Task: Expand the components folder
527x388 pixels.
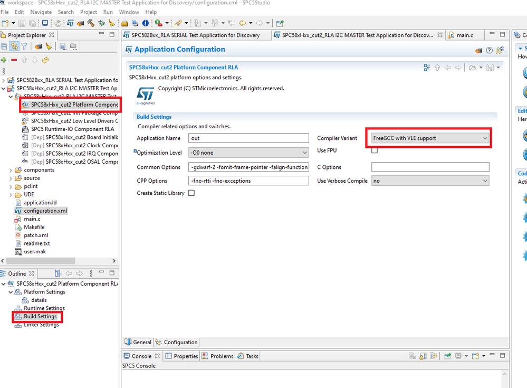Action: (11, 170)
